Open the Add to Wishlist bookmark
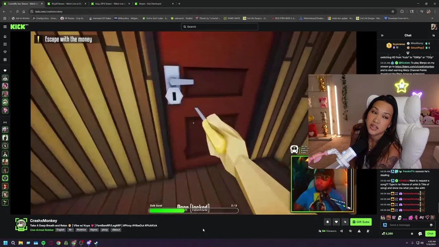The width and height of the screenshot is (439, 247). click(x=21, y=18)
